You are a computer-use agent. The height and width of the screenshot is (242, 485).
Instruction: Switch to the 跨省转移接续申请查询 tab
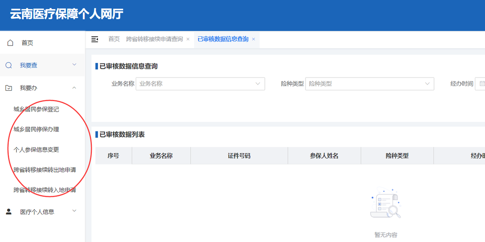point(154,39)
